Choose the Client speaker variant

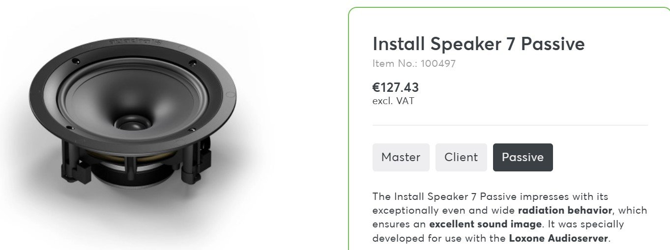(x=461, y=157)
